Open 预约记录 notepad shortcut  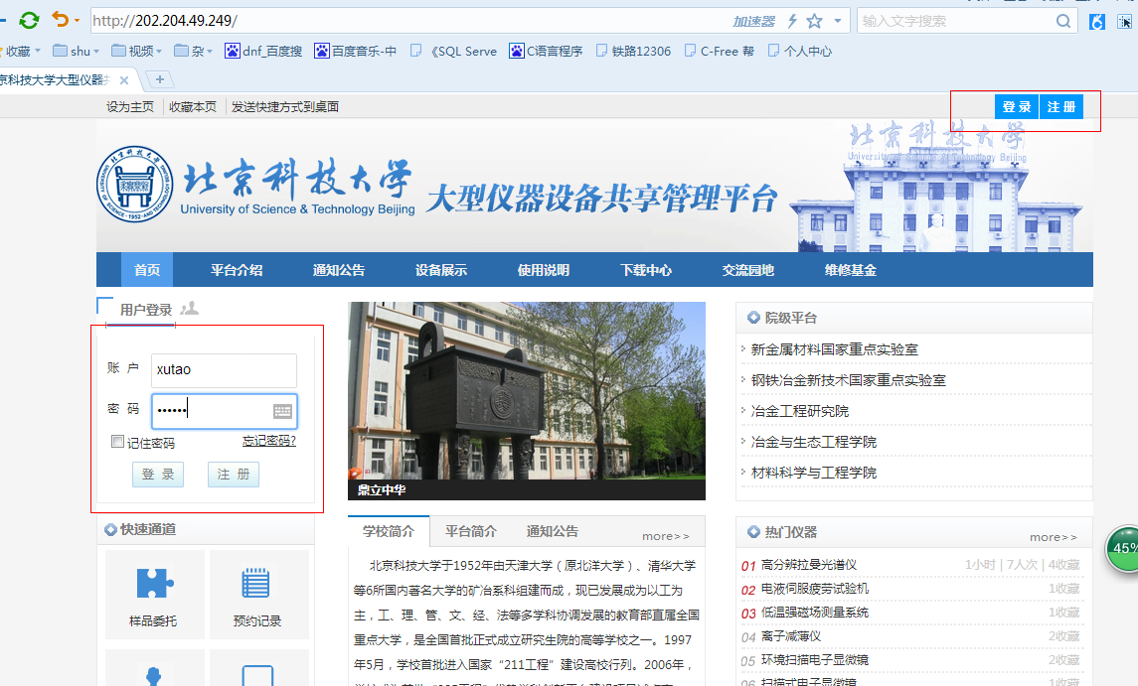(x=256, y=584)
